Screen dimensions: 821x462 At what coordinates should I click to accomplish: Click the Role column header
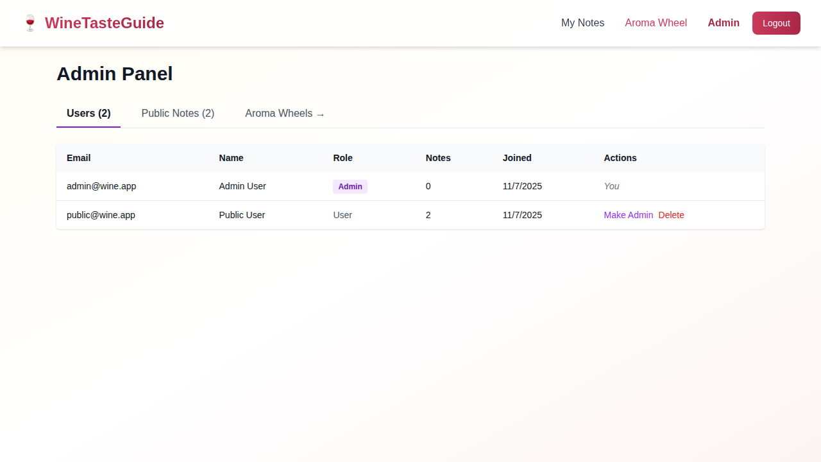click(x=343, y=158)
